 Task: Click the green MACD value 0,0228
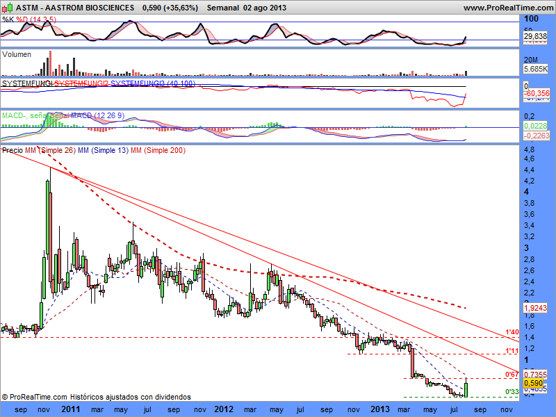pos(535,126)
